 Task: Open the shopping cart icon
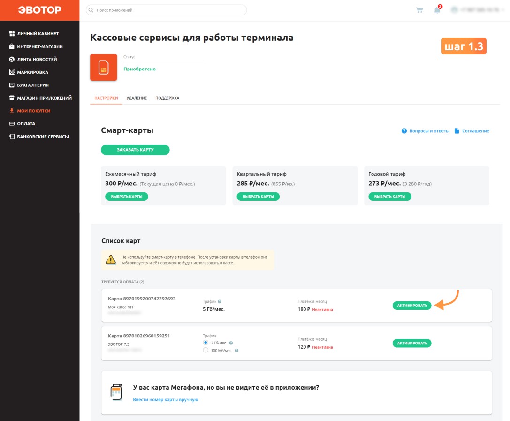coord(419,10)
